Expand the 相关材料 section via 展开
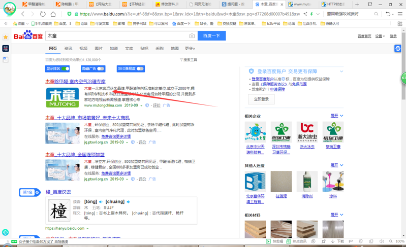Viewport: 406px width, 247px height. click(x=337, y=215)
